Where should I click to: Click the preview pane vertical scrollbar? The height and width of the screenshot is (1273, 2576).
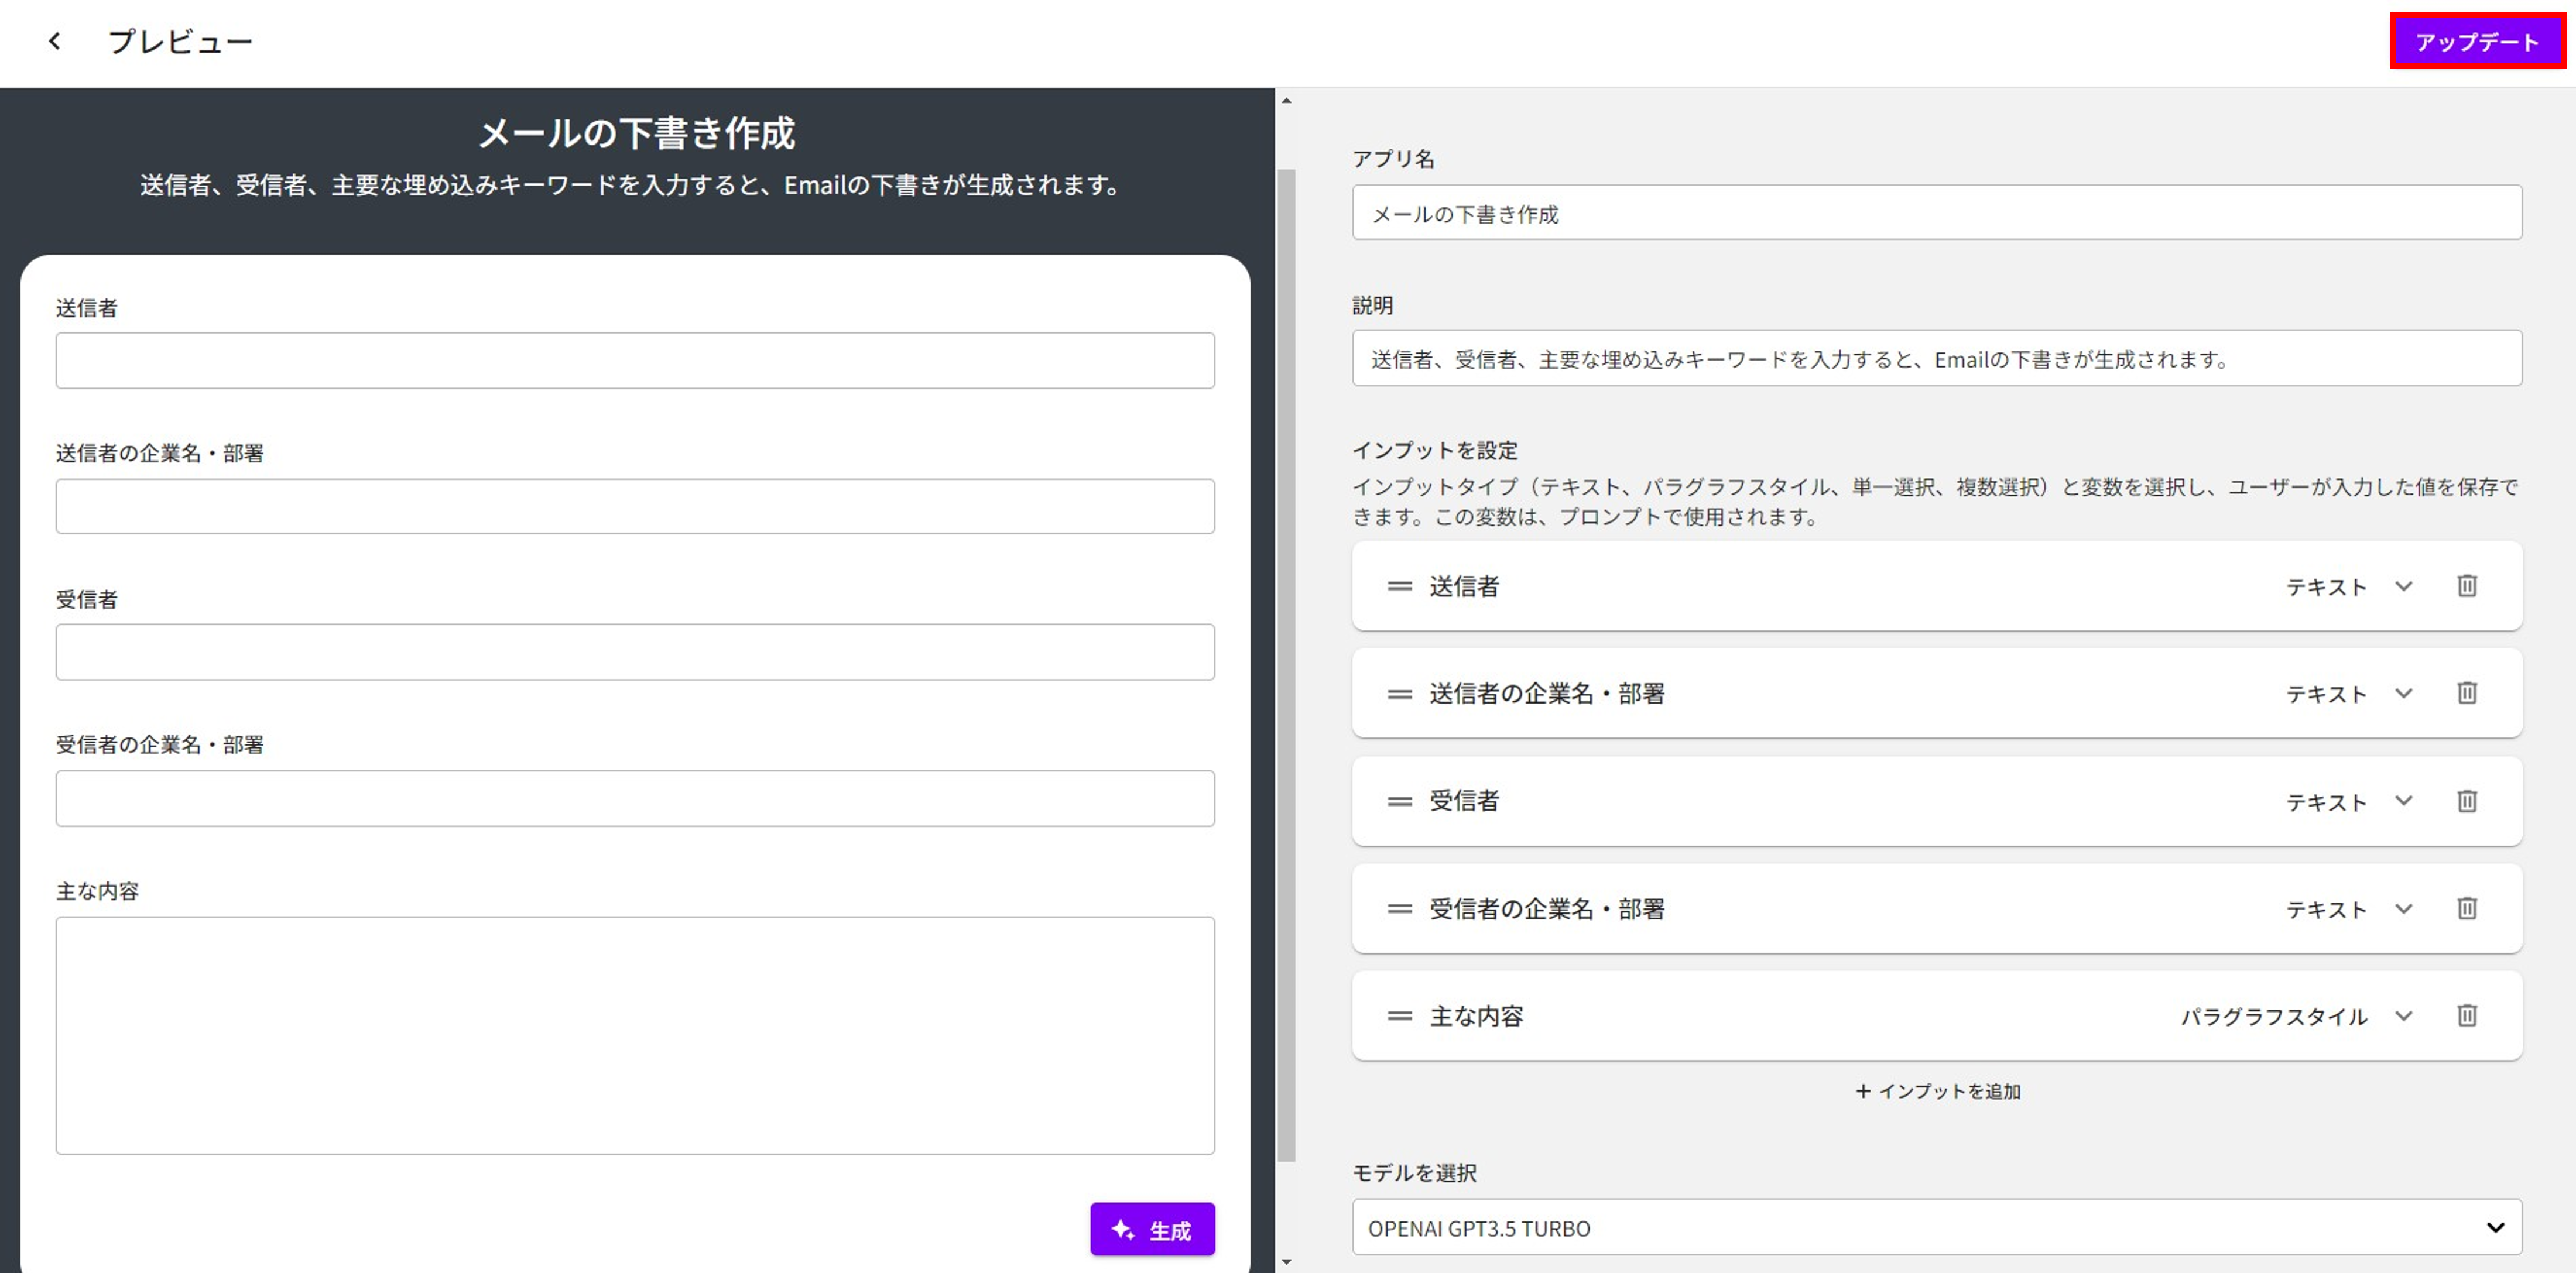click(x=1286, y=660)
